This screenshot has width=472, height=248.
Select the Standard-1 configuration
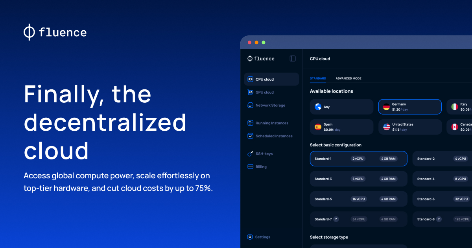(358, 159)
